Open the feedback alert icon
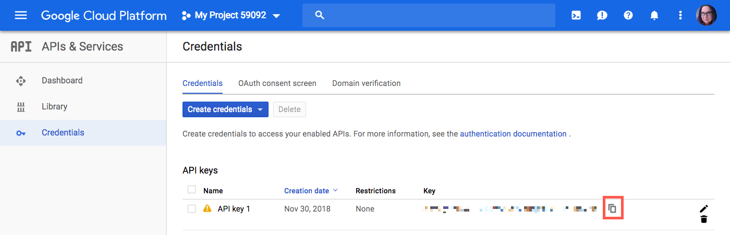 pos(602,15)
